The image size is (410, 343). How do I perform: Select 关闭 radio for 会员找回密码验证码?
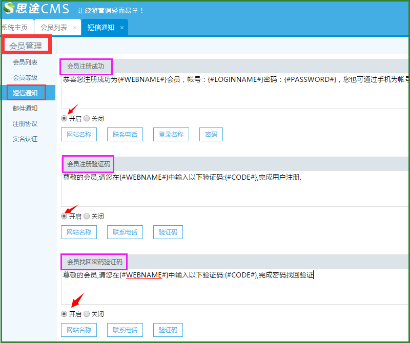click(x=87, y=314)
